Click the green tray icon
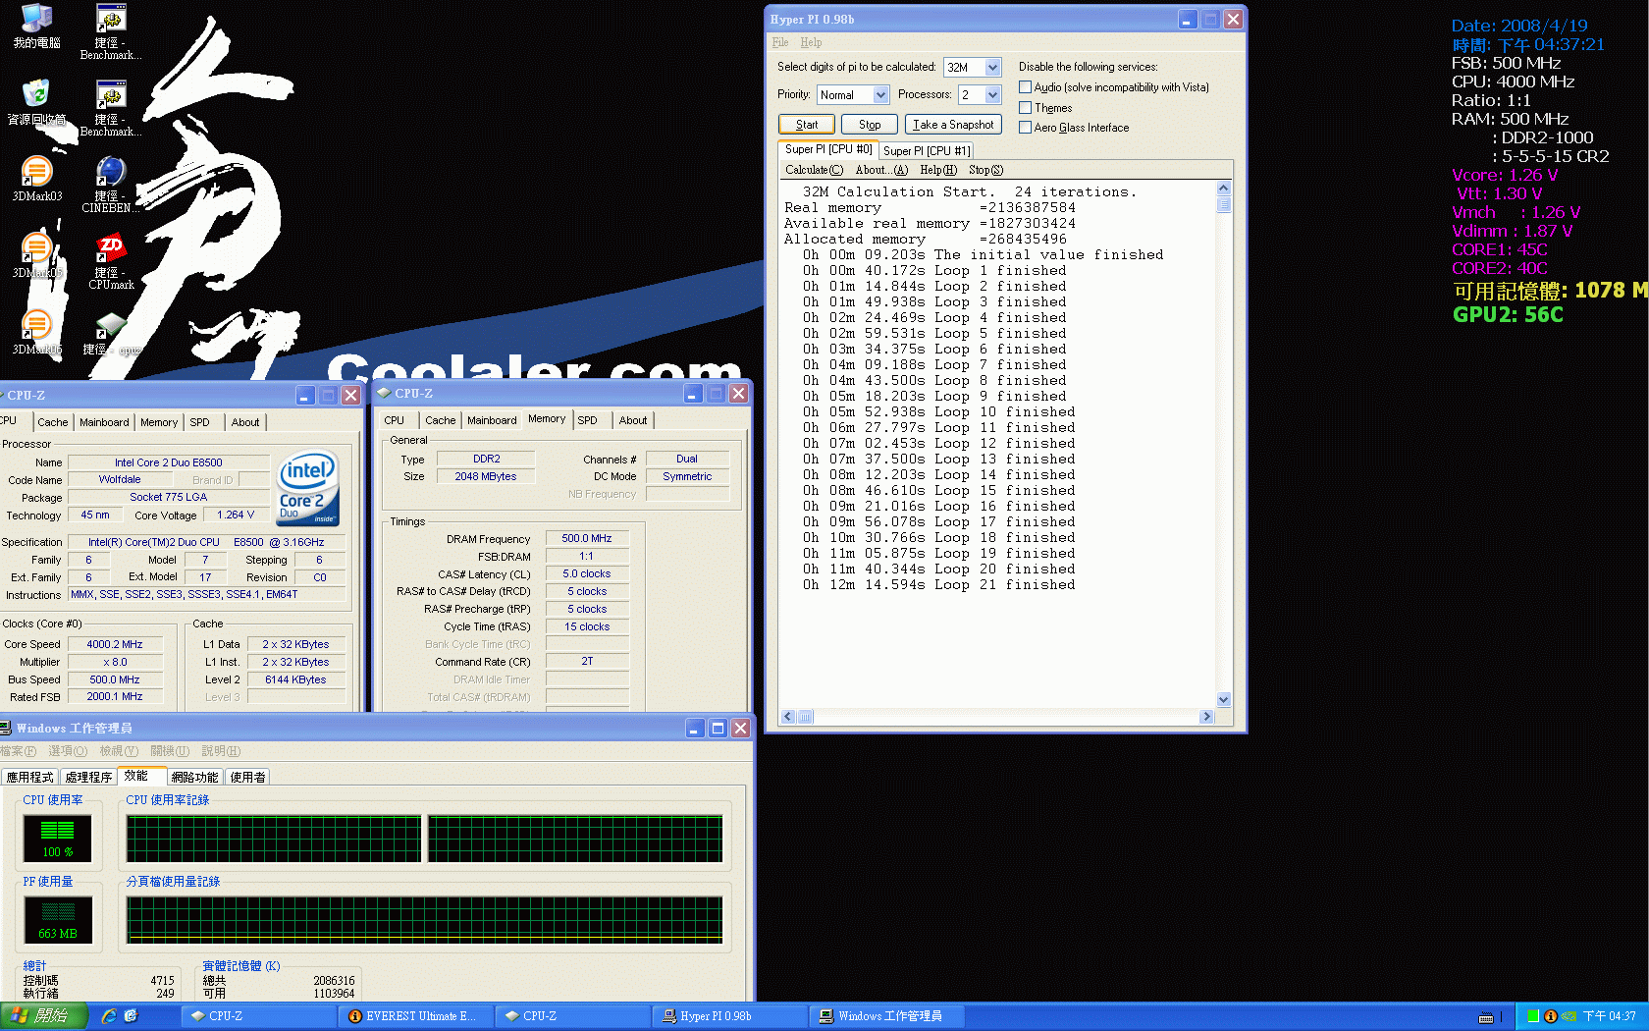The height and width of the screenshot is (1031, 1649). click(x=1533, y=1016)
